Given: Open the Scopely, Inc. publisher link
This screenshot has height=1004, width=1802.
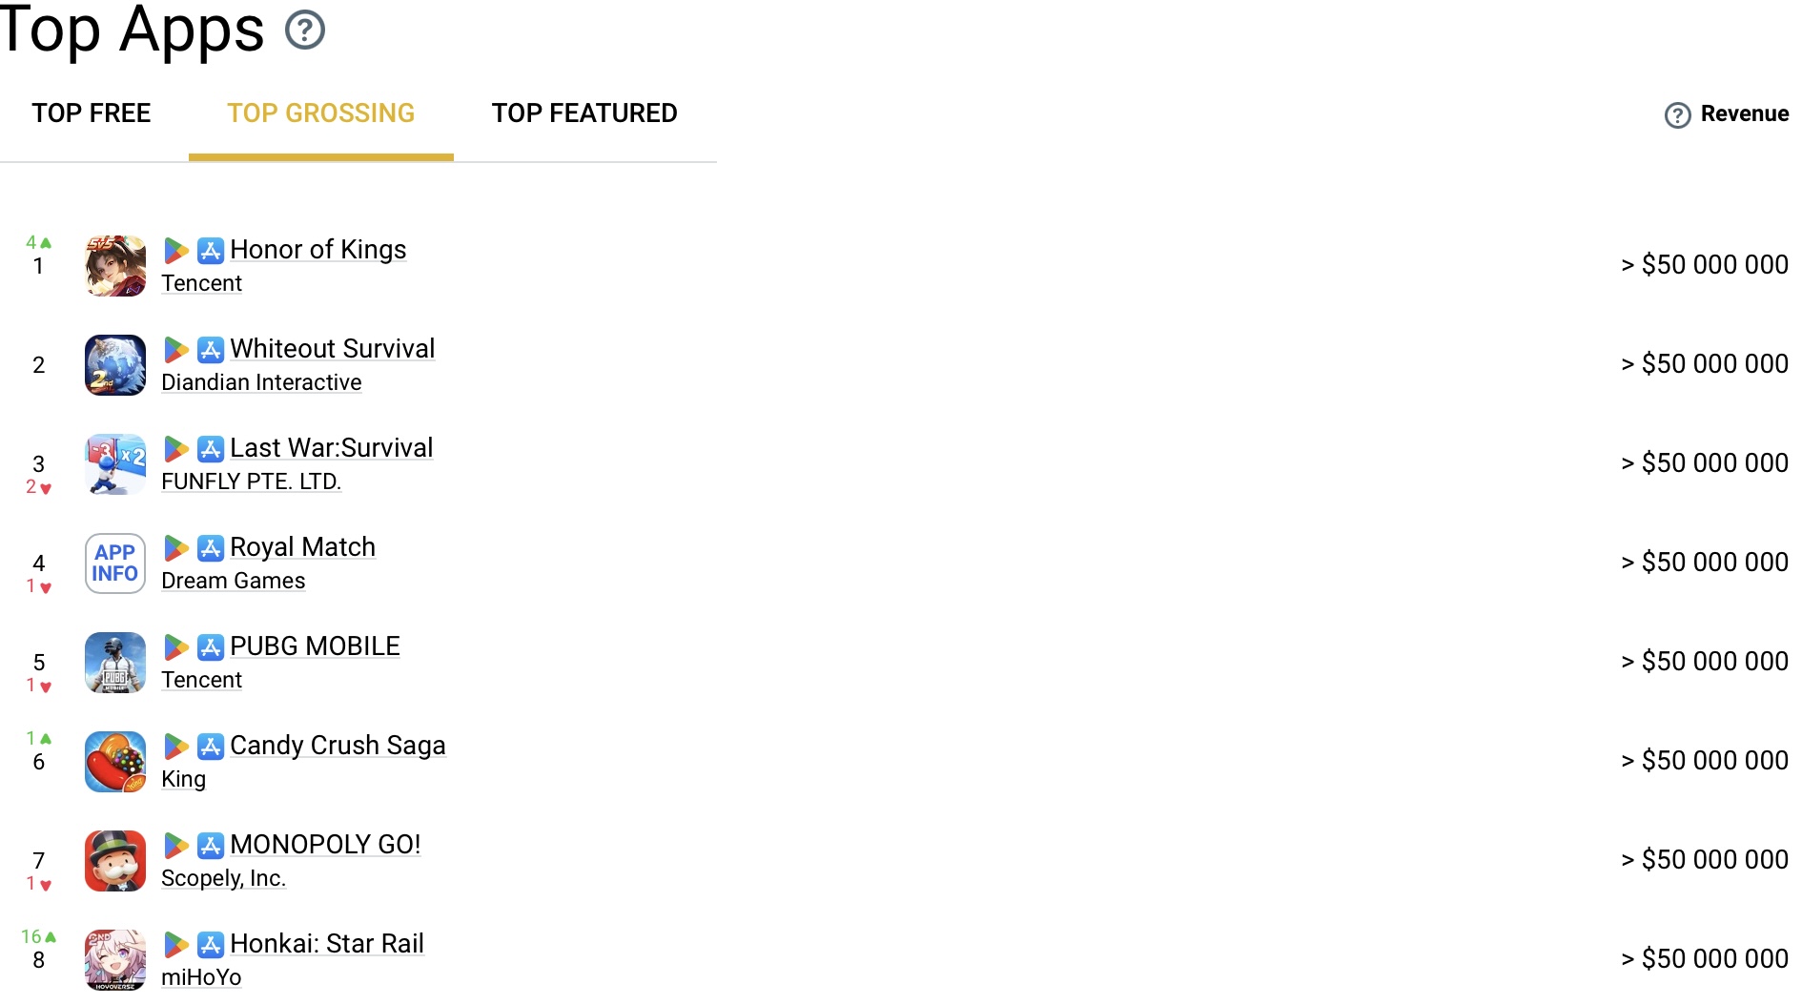Looking at the screenshot, I should [x=223, y=878].
